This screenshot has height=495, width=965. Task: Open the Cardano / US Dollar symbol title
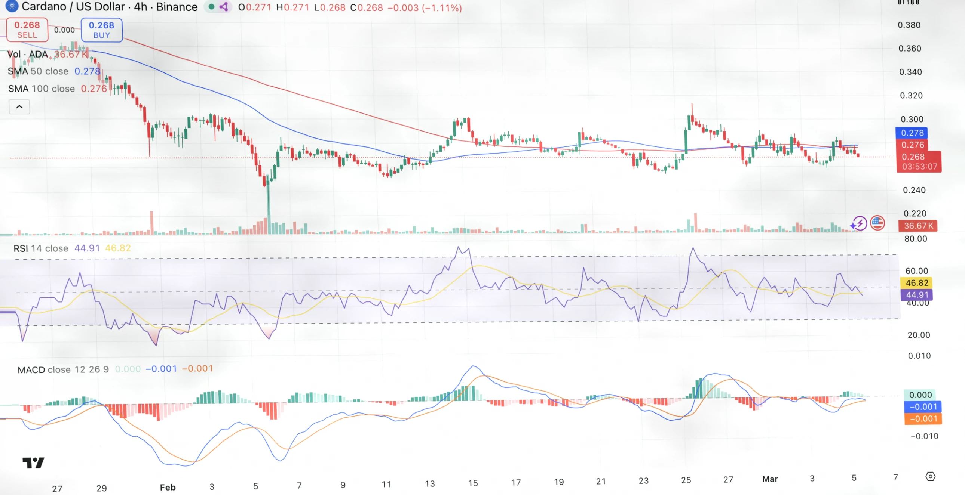point(109,7)
